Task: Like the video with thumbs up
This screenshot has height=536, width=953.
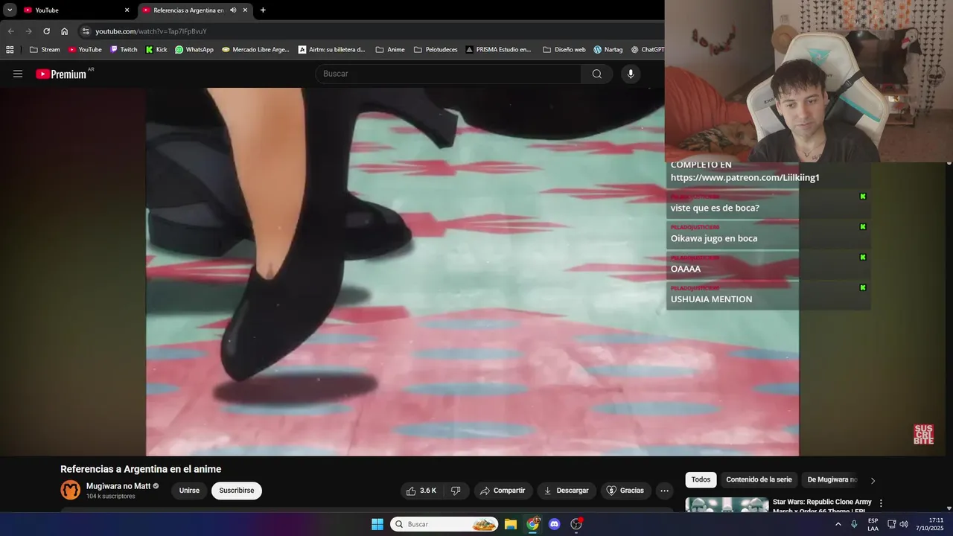Action: pyautogui.click(x=421, y=491)
